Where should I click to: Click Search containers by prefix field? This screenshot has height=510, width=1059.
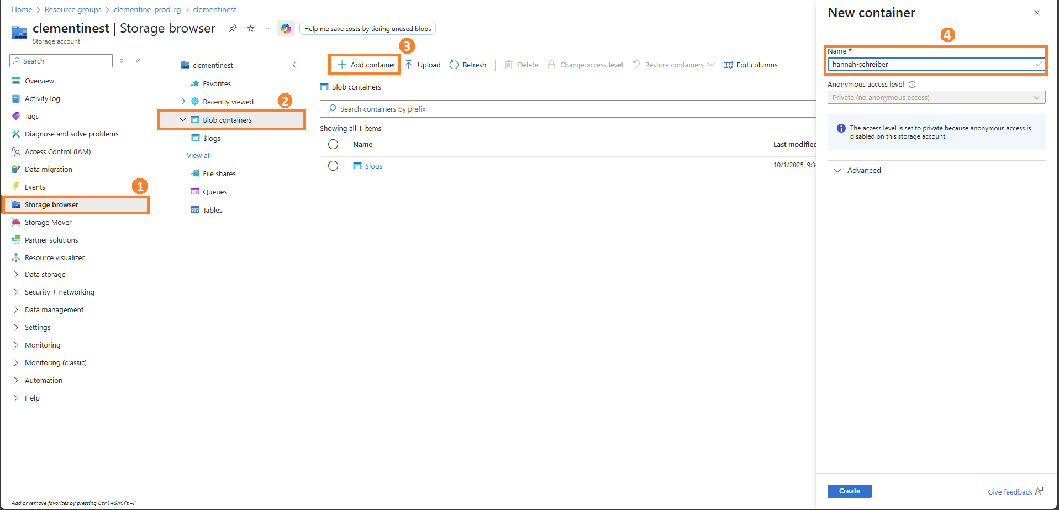pos(568,109)
